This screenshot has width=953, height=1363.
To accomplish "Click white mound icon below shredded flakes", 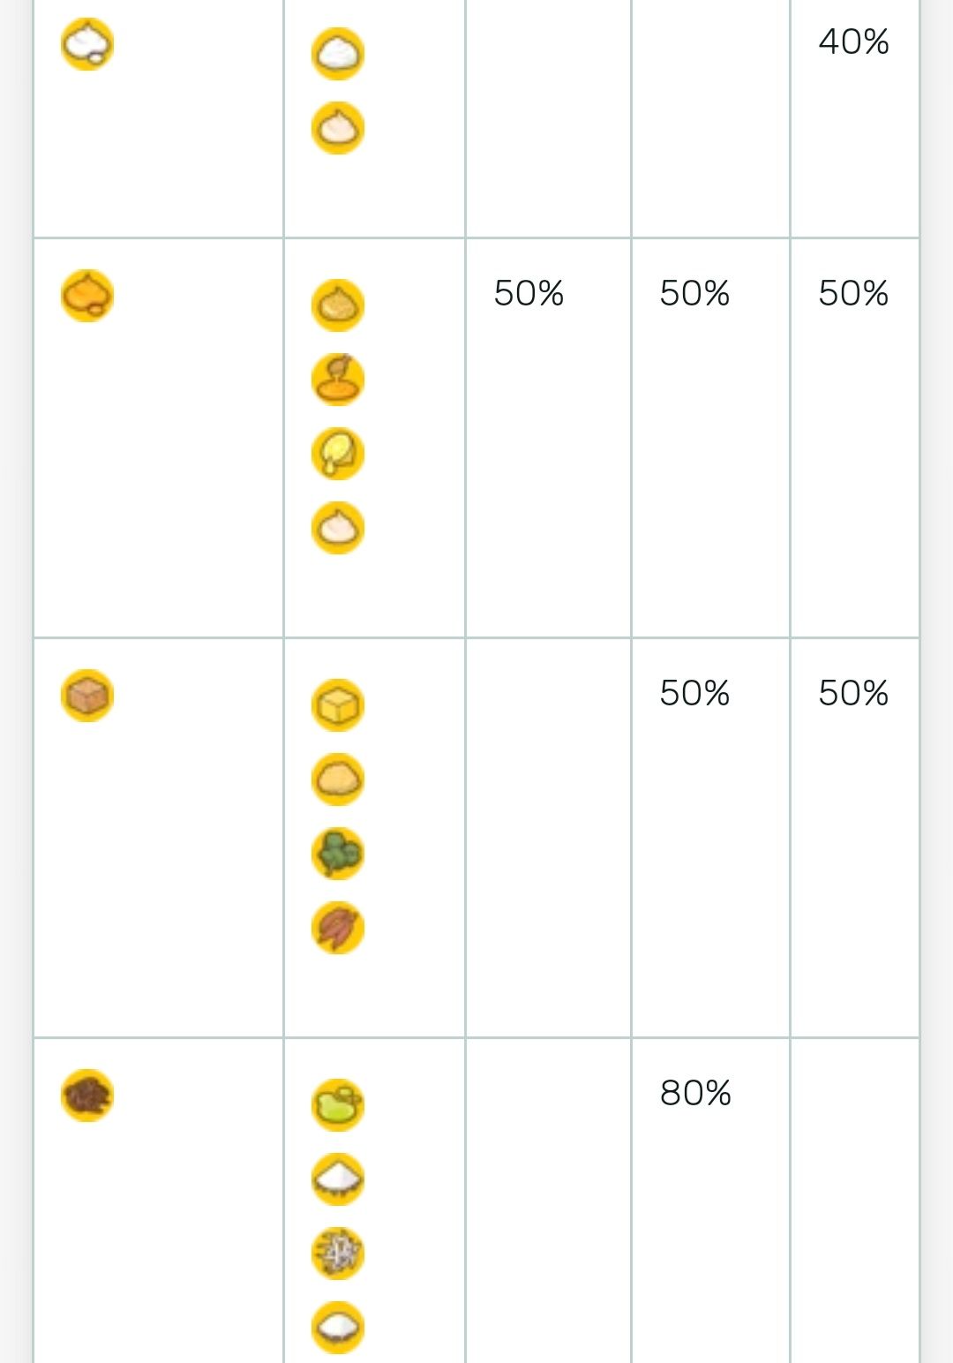I will [338, 1328].
